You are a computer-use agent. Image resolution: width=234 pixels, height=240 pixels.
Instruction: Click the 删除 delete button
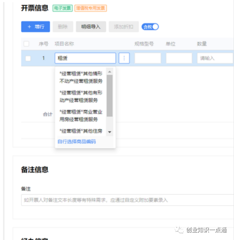[63, 27]
